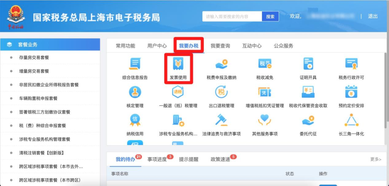Switch to the 互动中心 tab

(252, 46)
